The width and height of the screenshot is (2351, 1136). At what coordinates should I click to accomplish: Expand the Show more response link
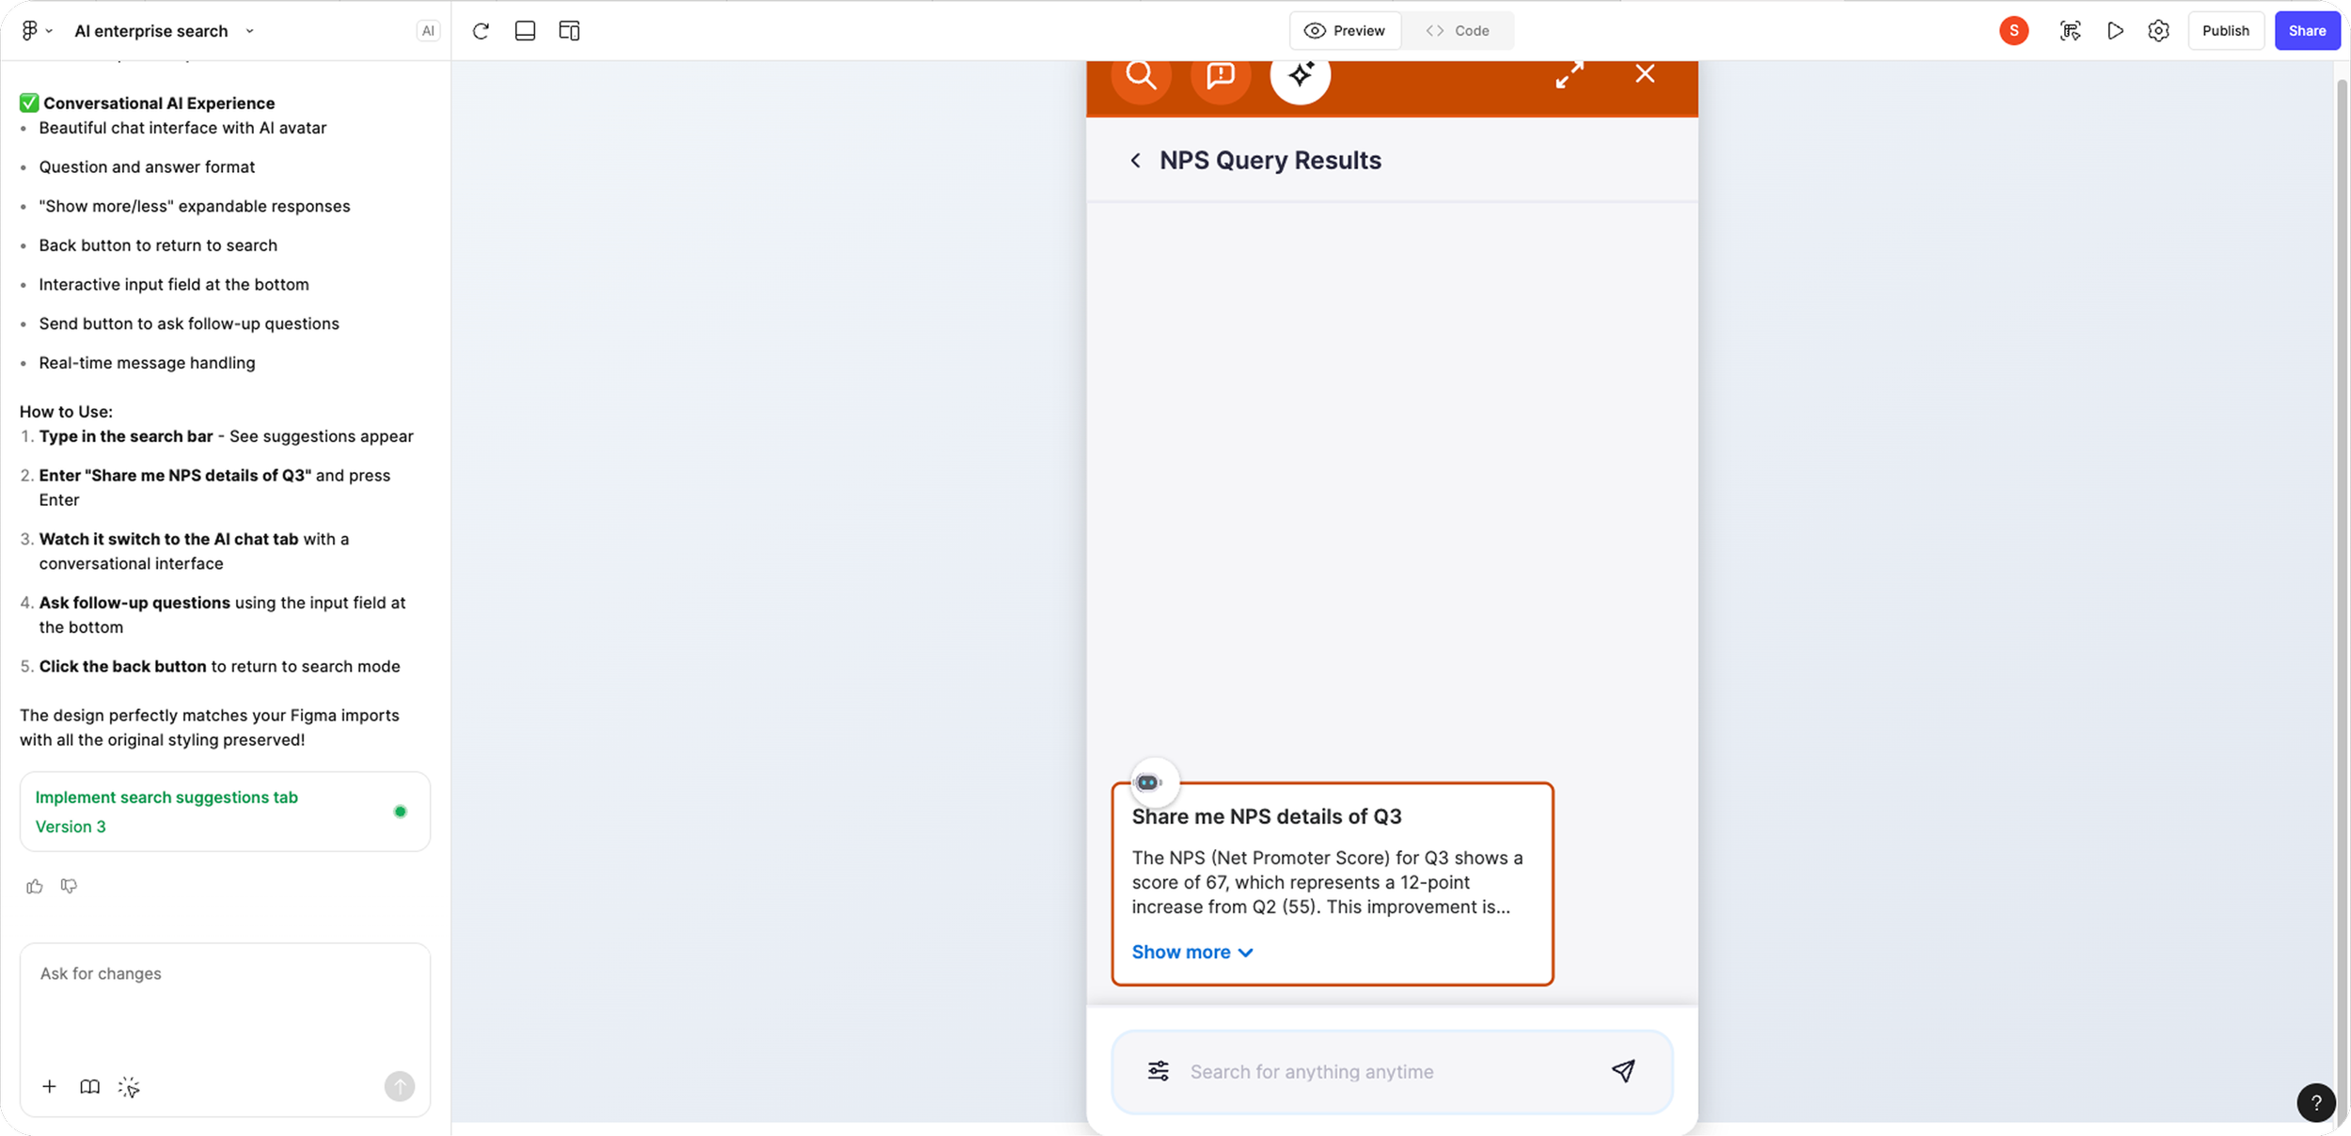(x=1191, y=952)
